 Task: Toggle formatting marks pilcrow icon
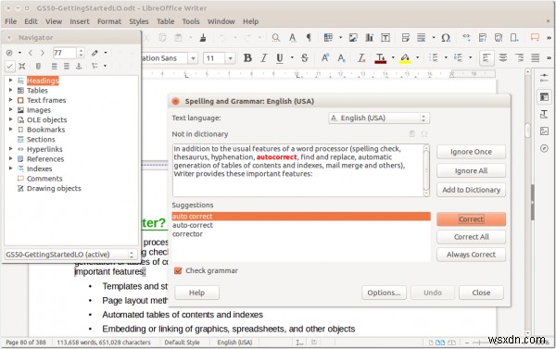click(309, 38)
